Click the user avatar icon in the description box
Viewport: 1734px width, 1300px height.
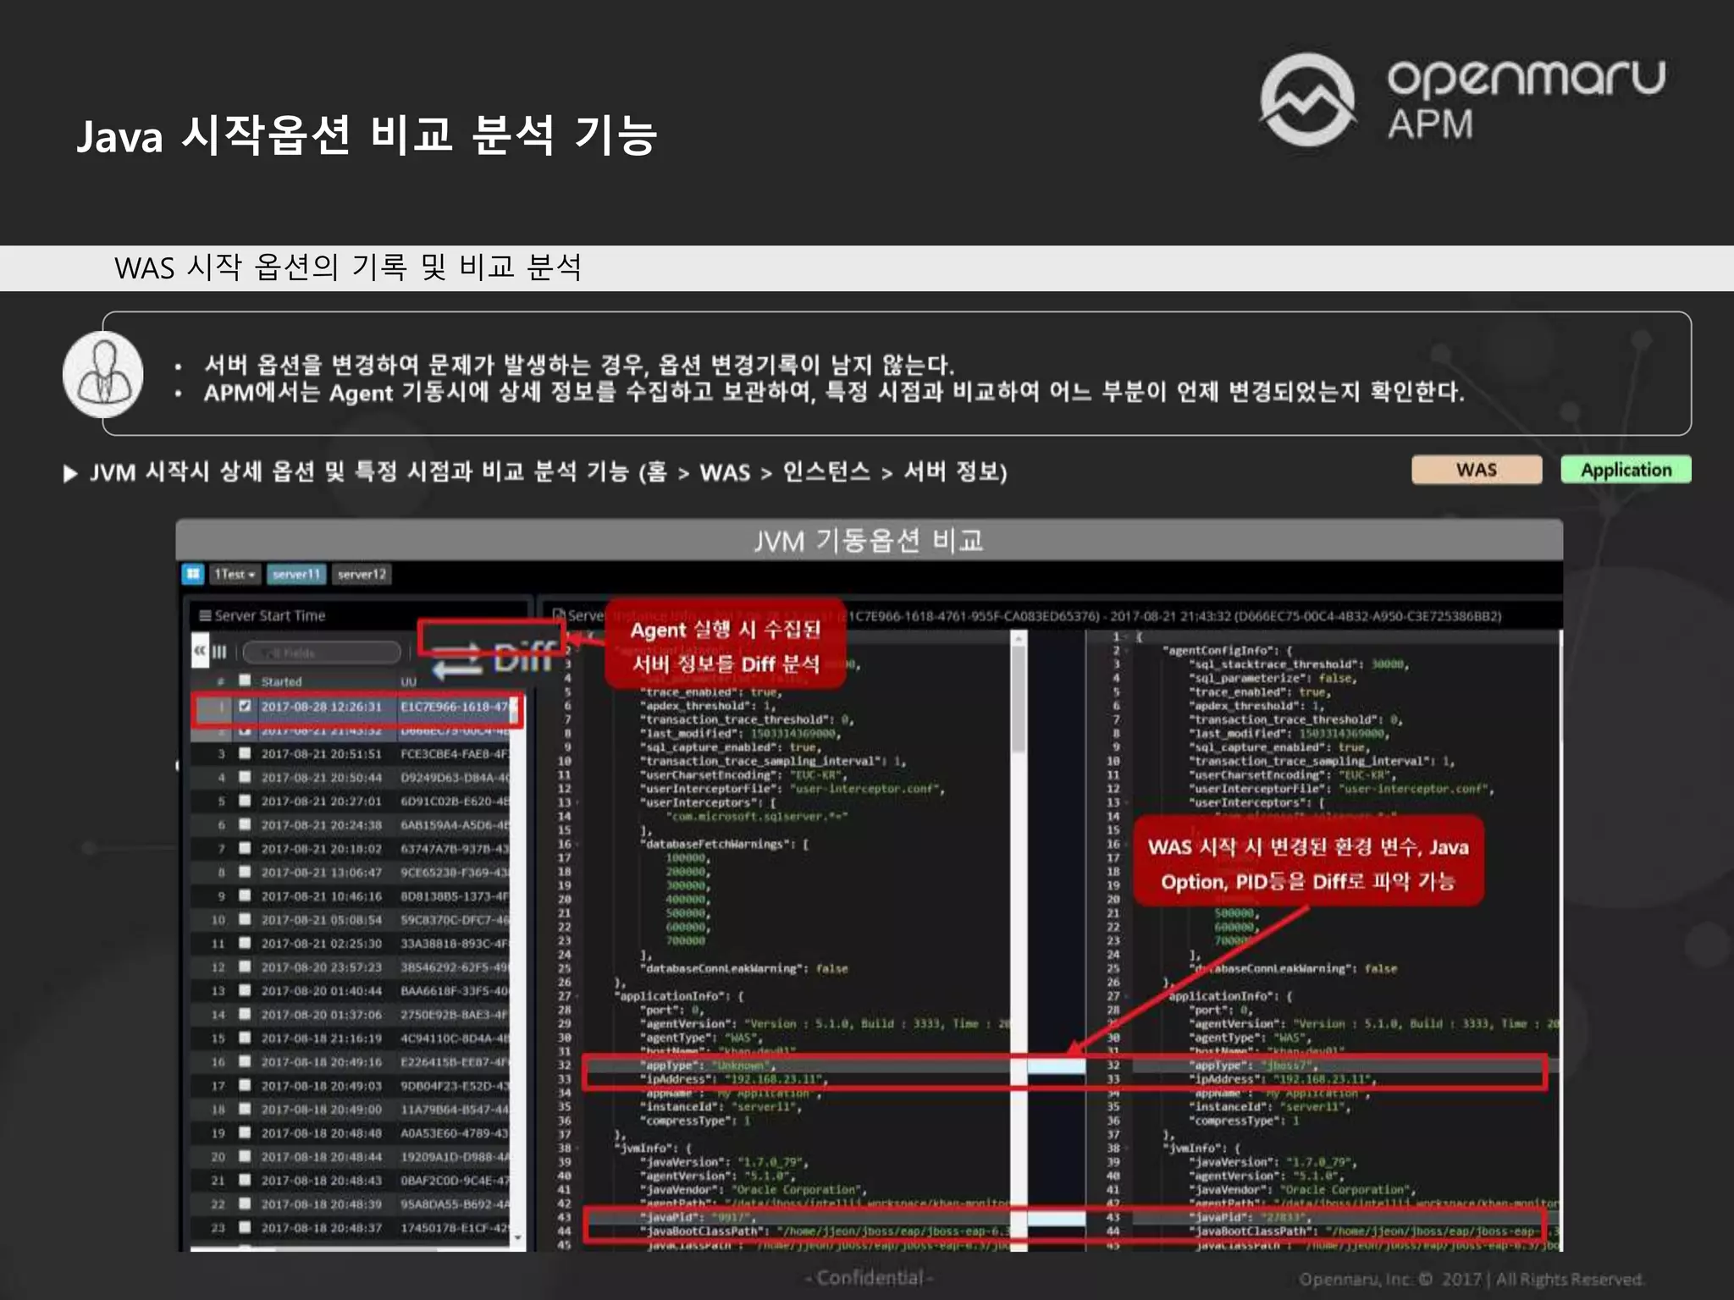coord(102,374)
